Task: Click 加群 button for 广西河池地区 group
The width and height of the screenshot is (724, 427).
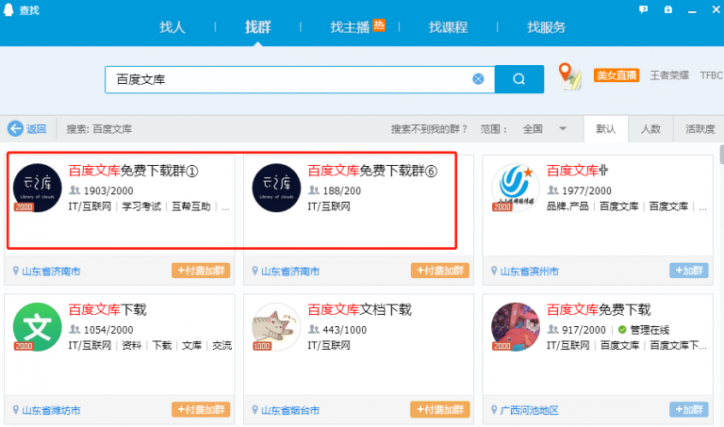Action: (x=688, y=410)
